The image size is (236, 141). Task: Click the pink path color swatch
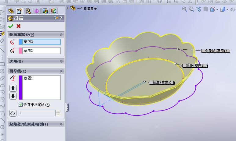point(20,51)
